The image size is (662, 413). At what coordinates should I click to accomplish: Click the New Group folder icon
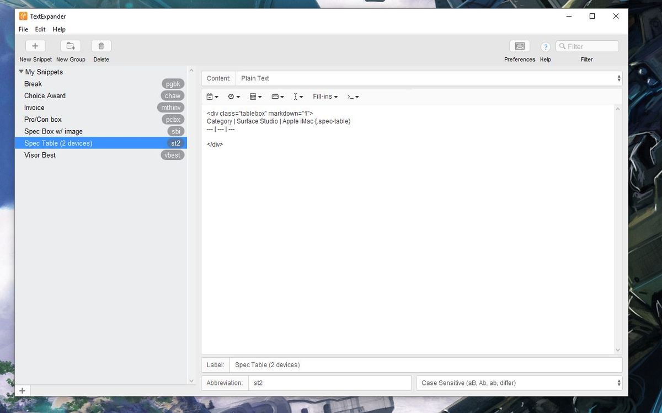[x=71, y=46]
